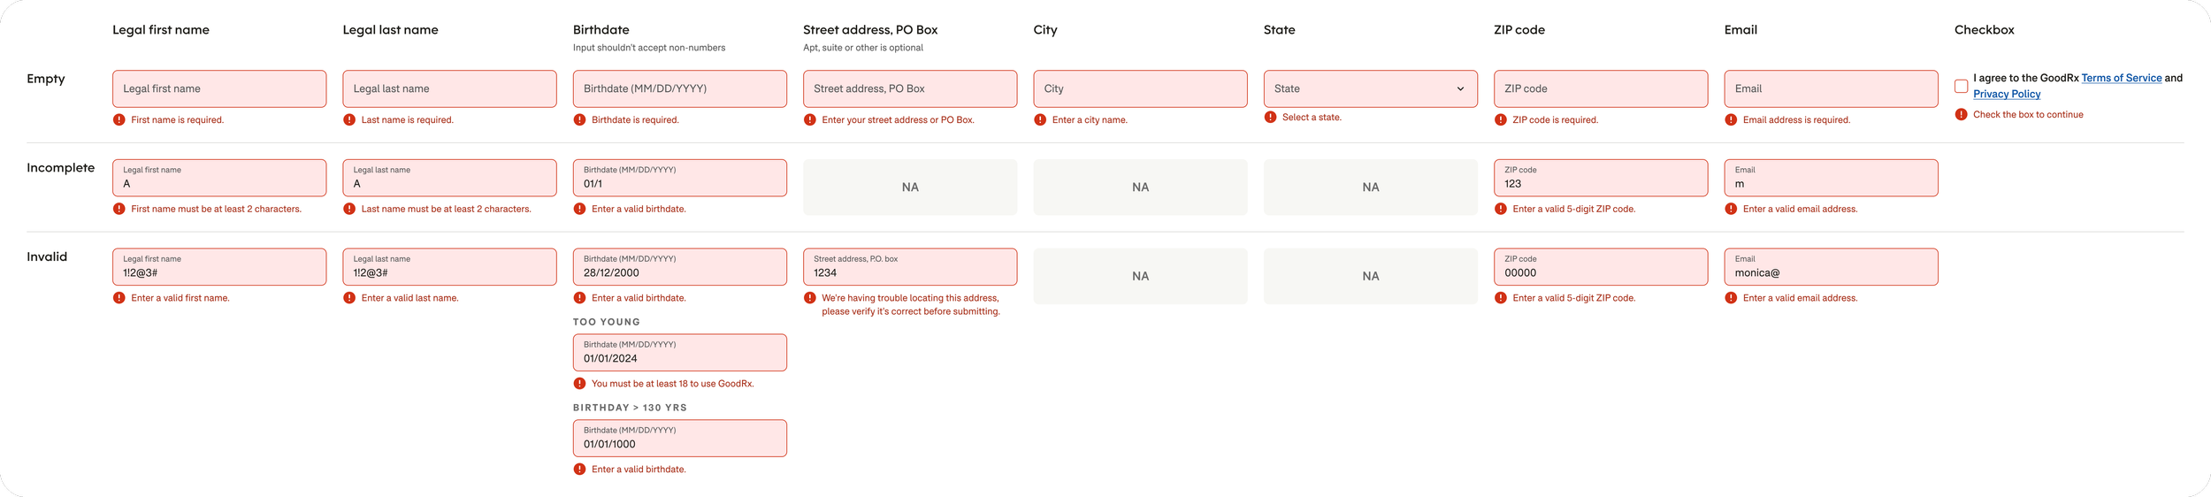
Task: Click error icon beside 'First name is required.'
Action: (x=119, y=119)
